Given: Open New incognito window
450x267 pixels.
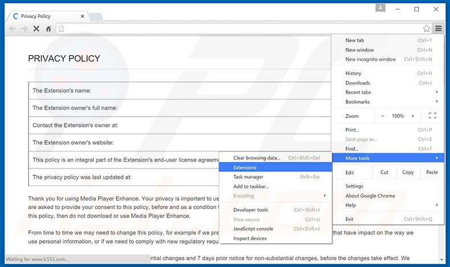Looking at the screenshot, I should tap(388, 59).
